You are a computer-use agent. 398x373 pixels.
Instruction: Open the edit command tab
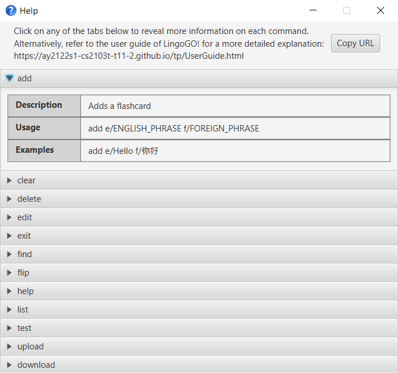(x=25, y=217)
